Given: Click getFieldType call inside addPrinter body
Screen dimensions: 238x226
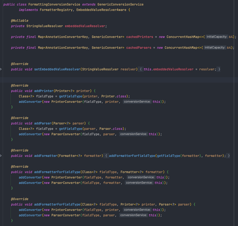Looking at the screenshot, I should (x=71, y=96).
